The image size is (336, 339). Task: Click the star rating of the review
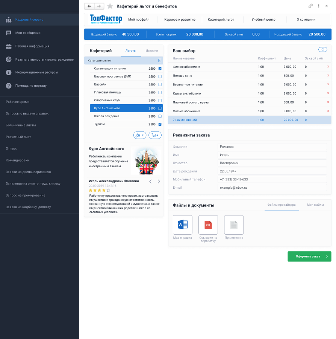[100, 190]
